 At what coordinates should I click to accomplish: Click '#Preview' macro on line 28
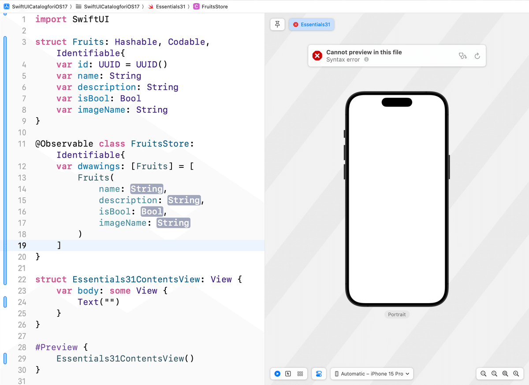coord(56,347)
